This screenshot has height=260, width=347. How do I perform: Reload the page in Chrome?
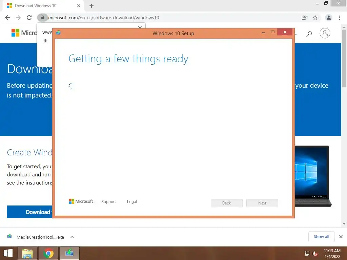29,18
